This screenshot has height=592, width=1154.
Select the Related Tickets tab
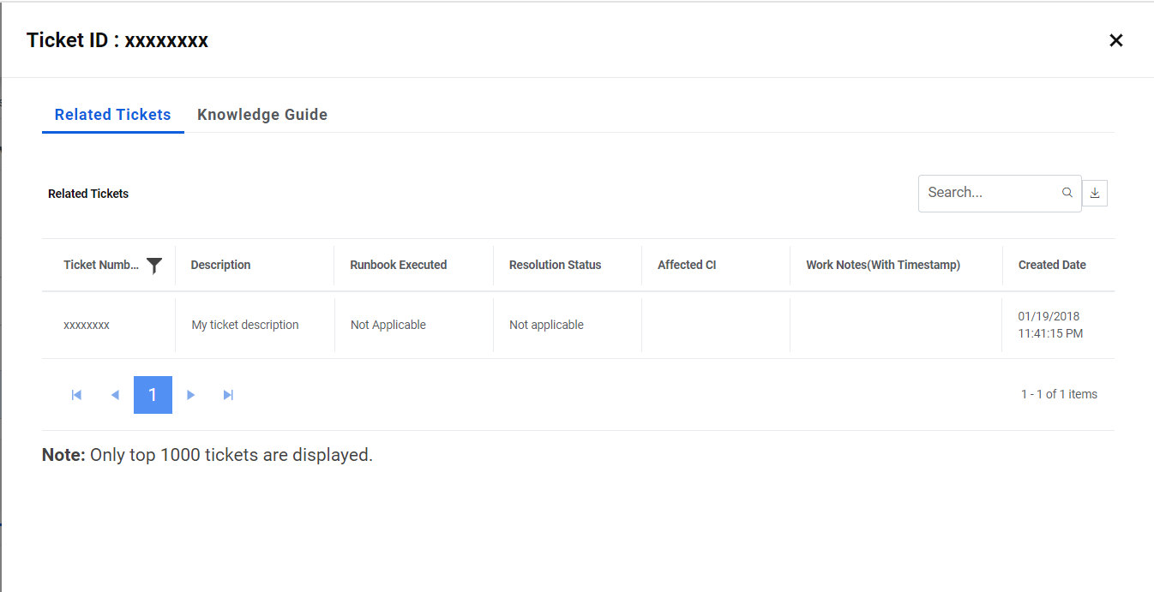coord(112,115)
